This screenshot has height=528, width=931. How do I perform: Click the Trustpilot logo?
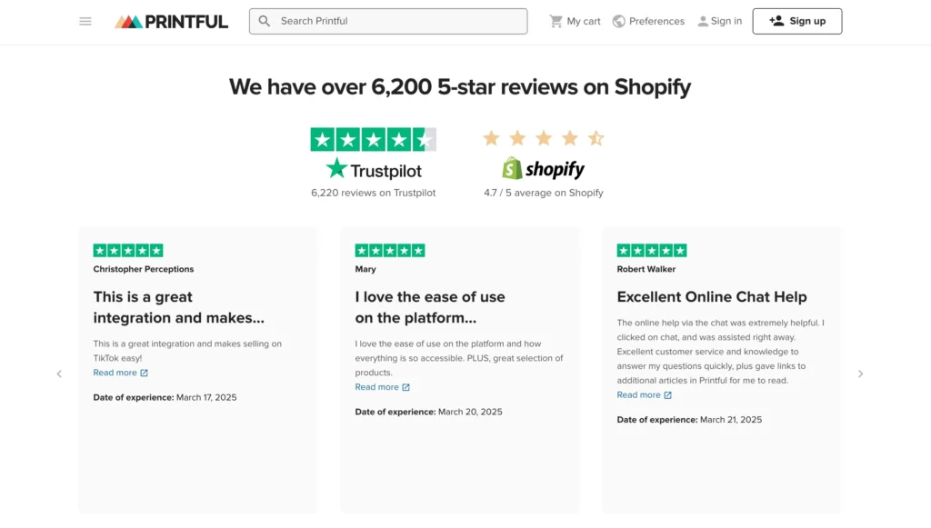[x=374, y=169]
